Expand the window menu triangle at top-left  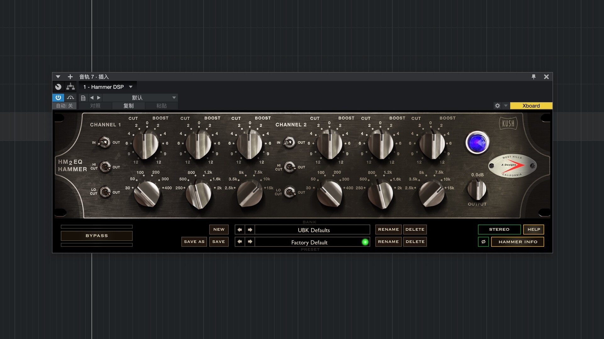(58, 77)
